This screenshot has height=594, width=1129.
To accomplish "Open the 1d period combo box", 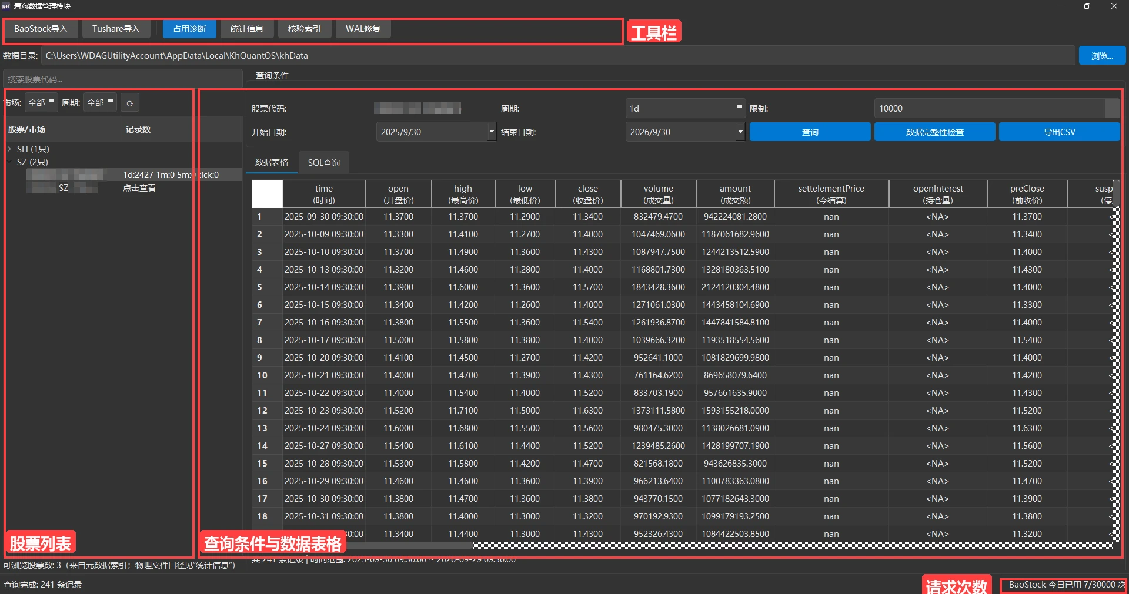I will (x=686, y=108).
